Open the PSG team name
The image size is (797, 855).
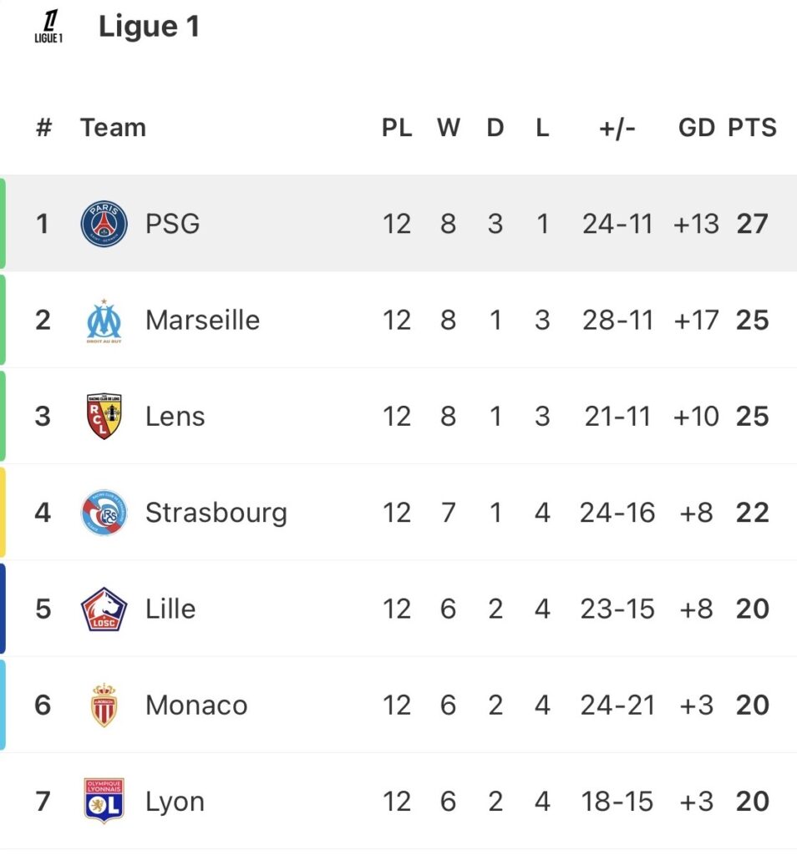click(x=172, y=224)
